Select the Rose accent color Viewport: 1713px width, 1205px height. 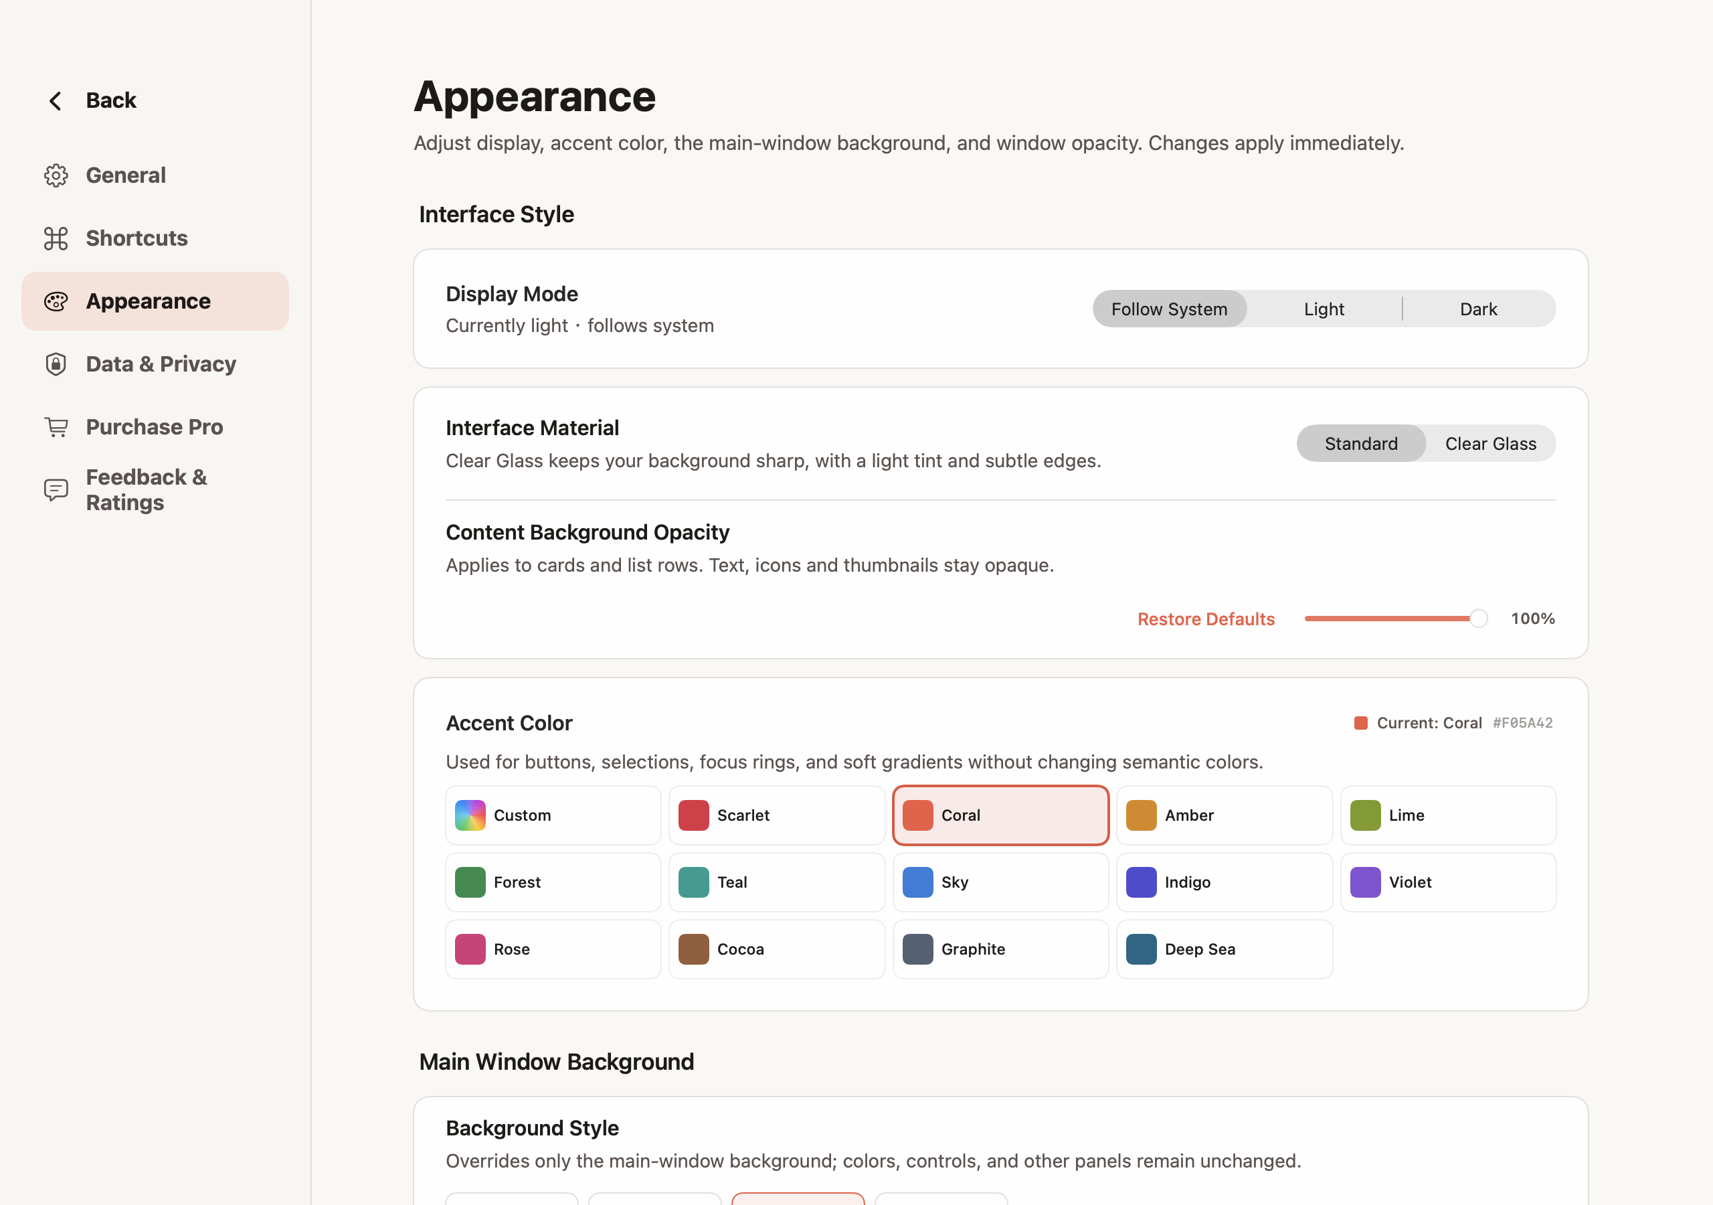553,949
